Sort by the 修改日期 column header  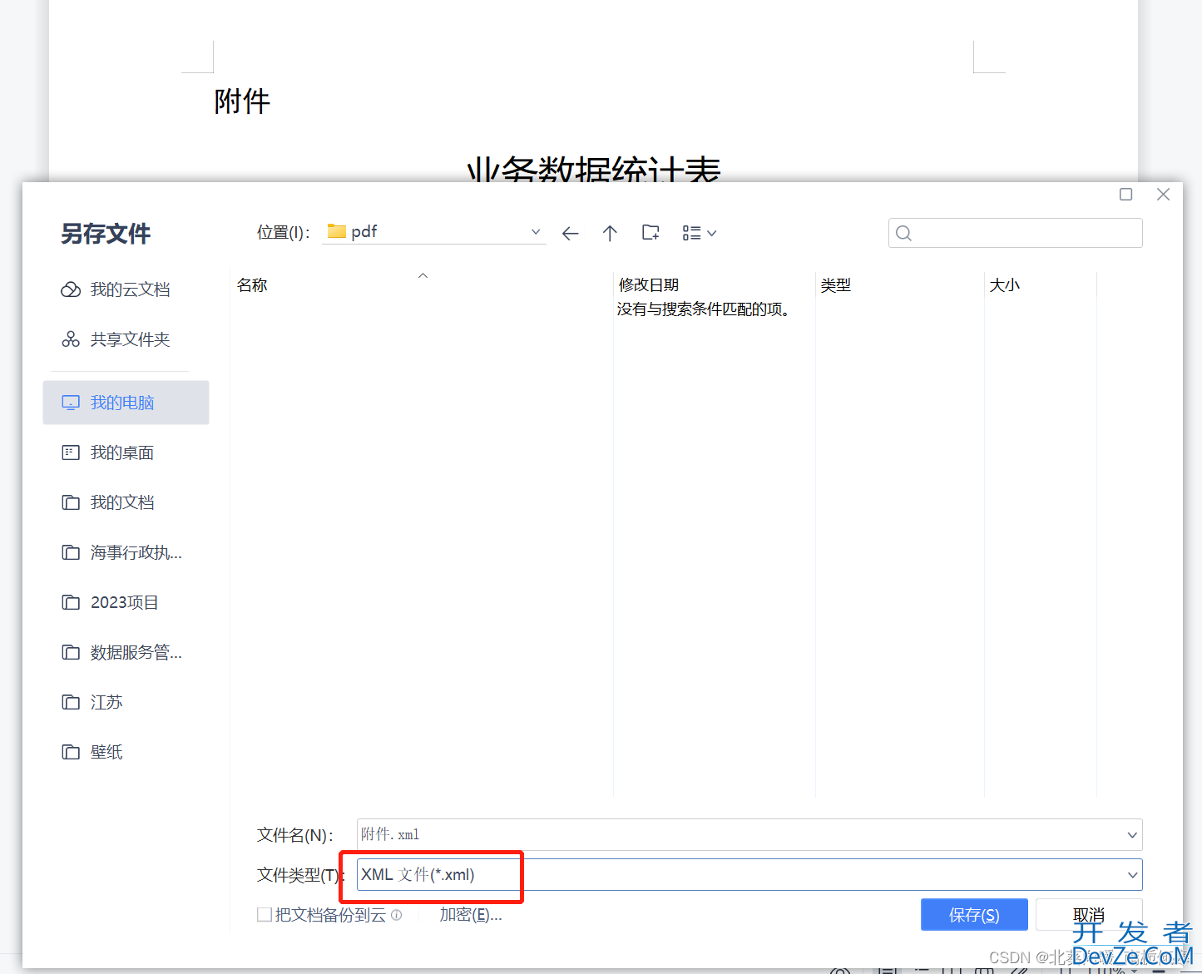tap(649, 285)
